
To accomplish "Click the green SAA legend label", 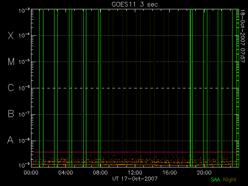I will coord(215,179).
